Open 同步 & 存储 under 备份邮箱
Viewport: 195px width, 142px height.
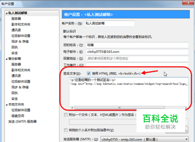[20, 87]
